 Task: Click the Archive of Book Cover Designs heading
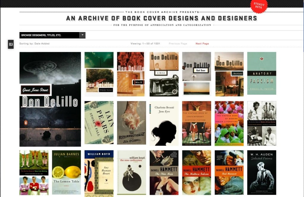coord(161,18)
